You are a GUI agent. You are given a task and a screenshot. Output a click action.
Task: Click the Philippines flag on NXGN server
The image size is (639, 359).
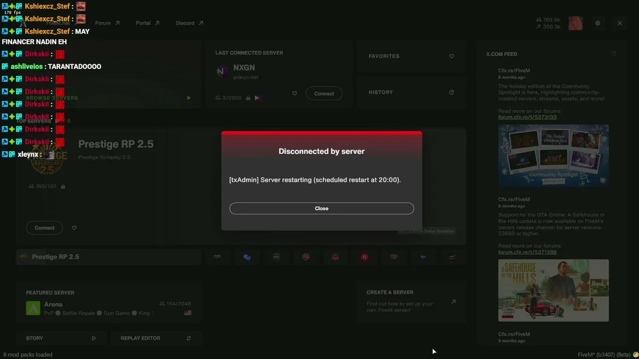258,98
